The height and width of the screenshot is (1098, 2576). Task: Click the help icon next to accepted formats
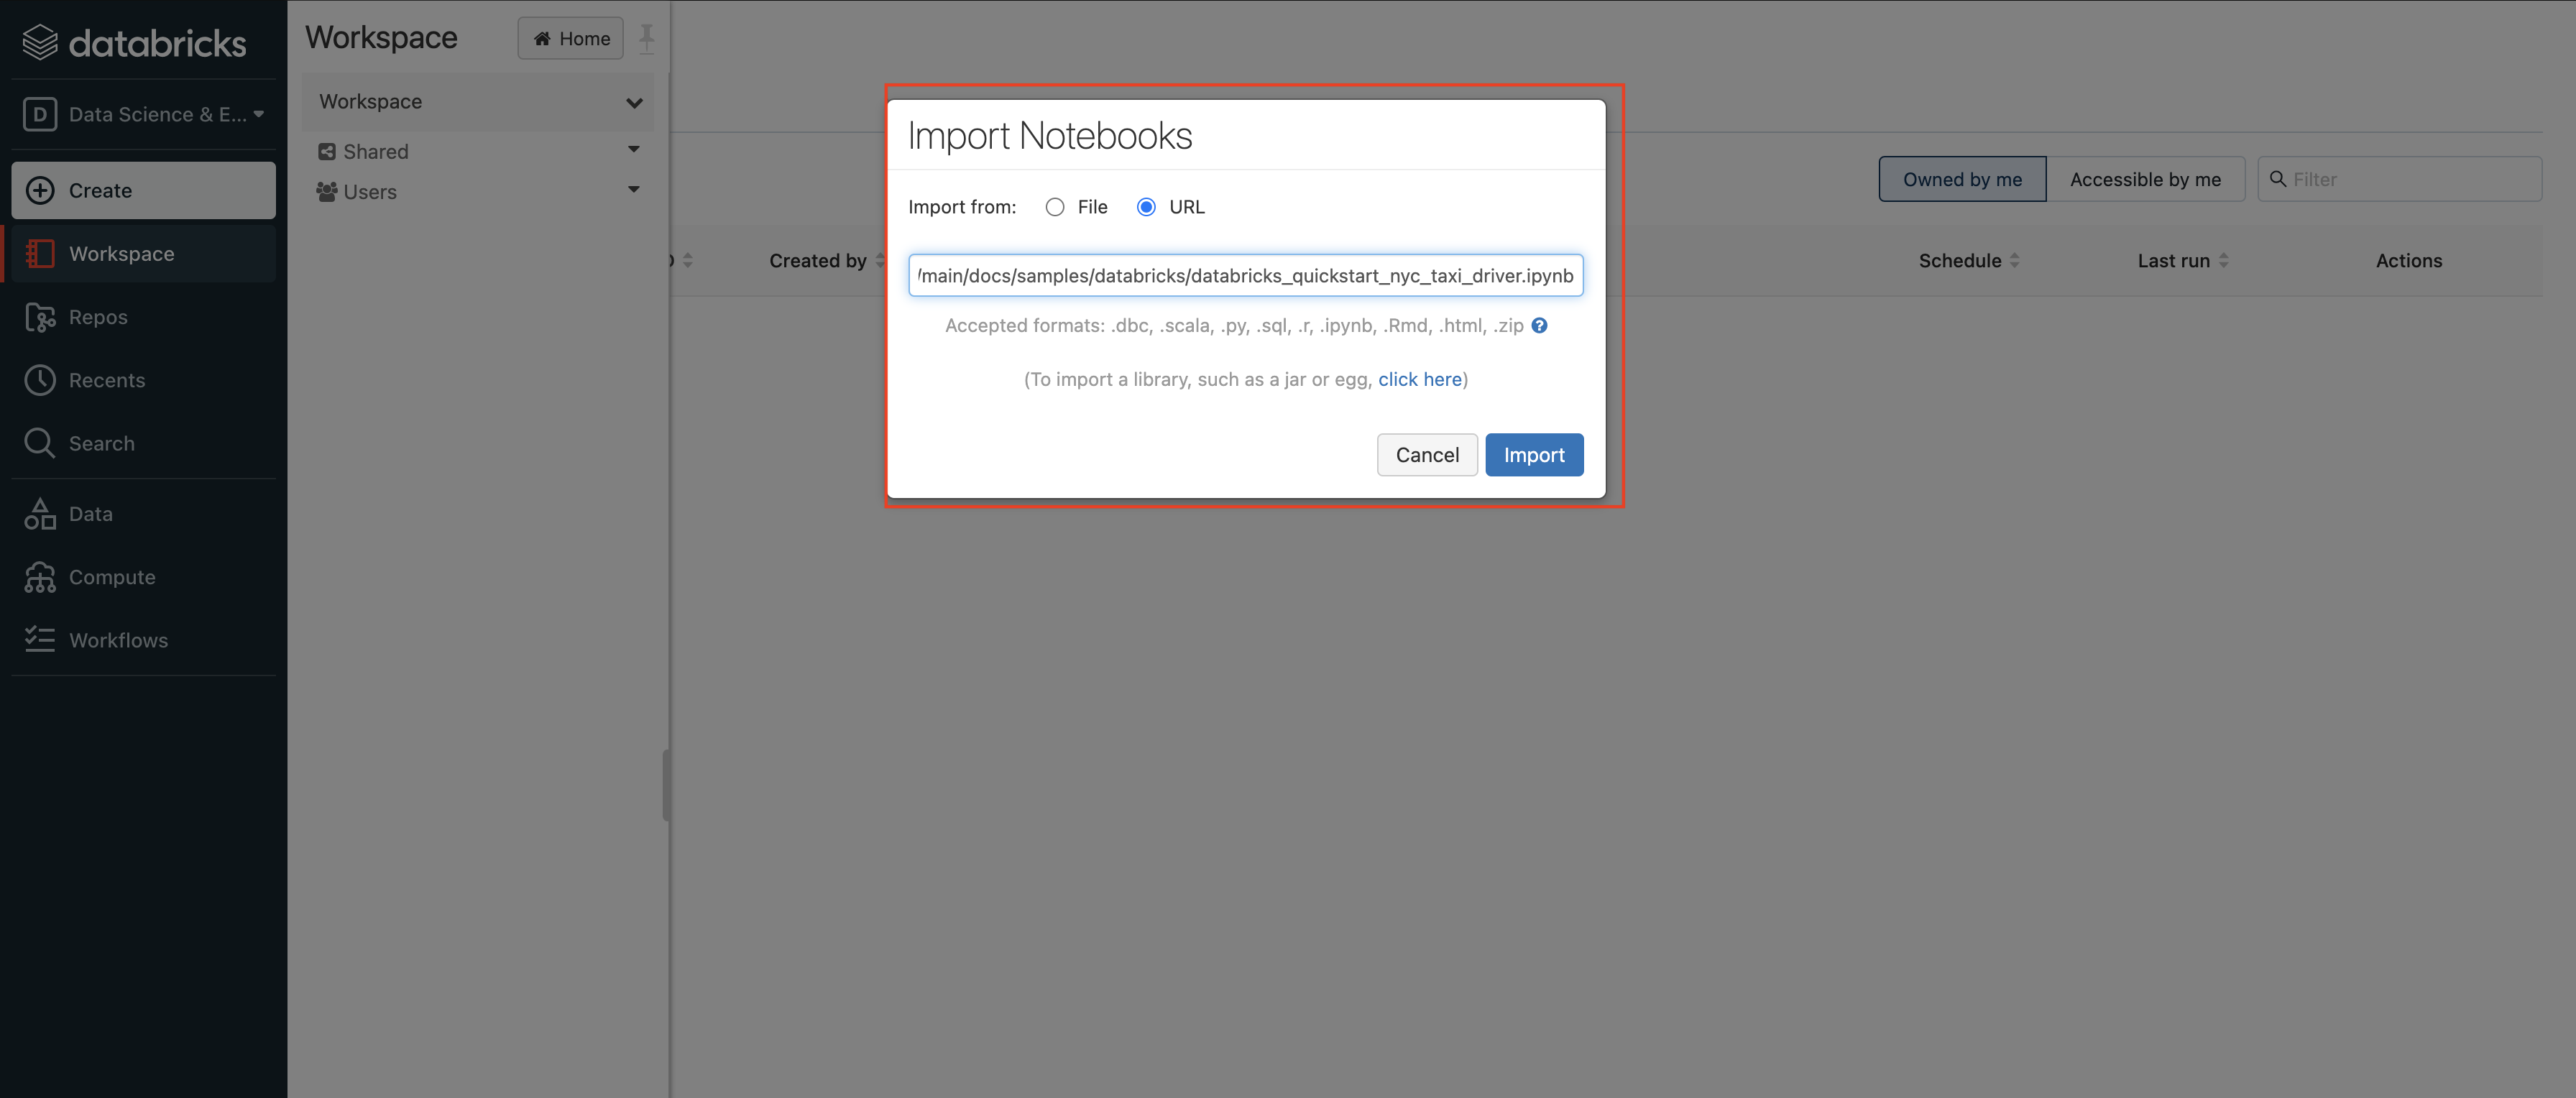point(1539,326)
